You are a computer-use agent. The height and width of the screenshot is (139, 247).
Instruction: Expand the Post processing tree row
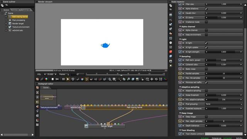click(x=6, y=20)
